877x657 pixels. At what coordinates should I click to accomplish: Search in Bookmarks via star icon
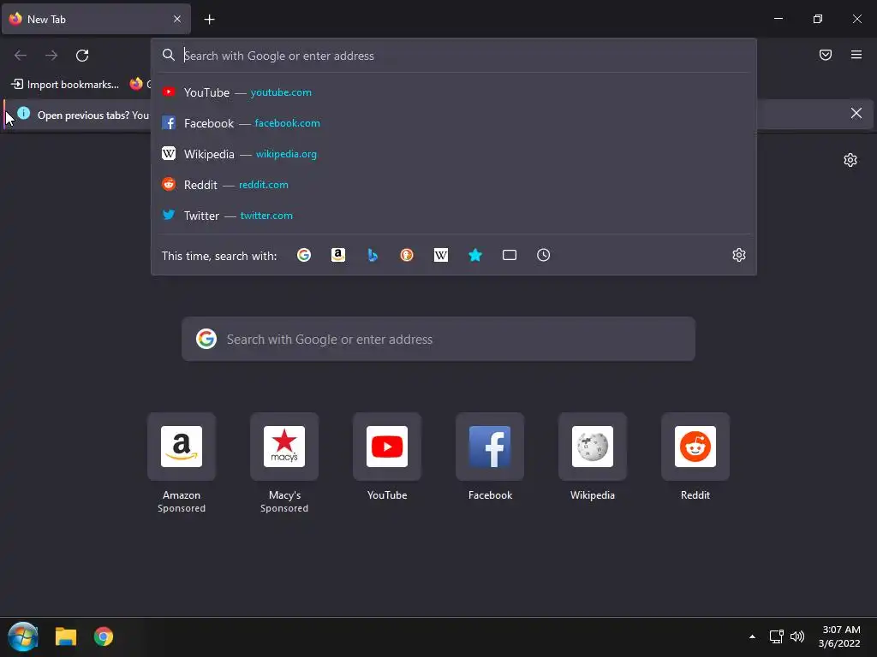pyautogui.click(x=474, y=255)
